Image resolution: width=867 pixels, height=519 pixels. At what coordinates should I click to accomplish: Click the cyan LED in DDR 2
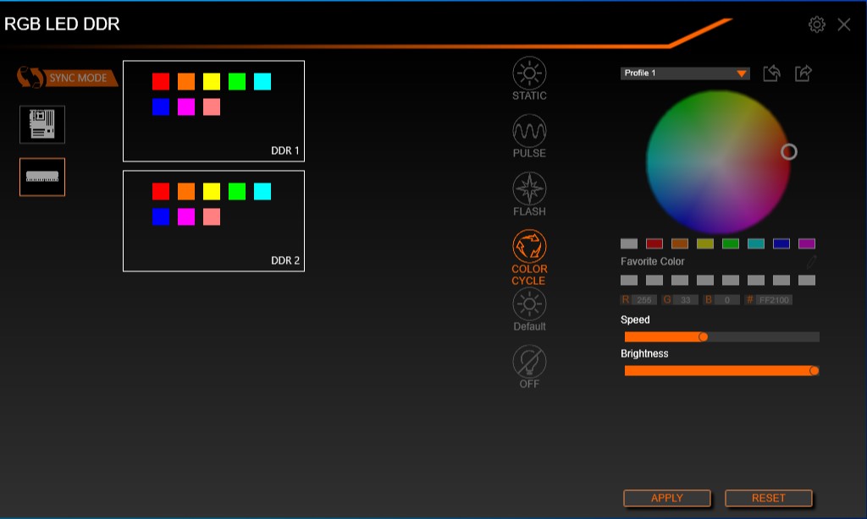262,192
